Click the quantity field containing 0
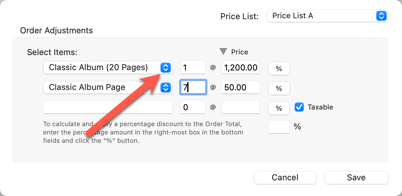402x196 pixels. (193, 107)
